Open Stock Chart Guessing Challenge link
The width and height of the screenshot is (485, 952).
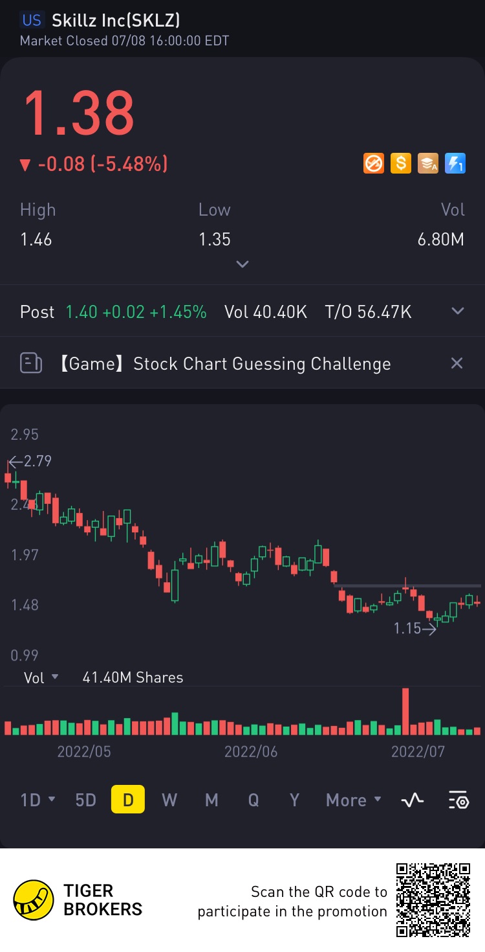pos(261,363)
